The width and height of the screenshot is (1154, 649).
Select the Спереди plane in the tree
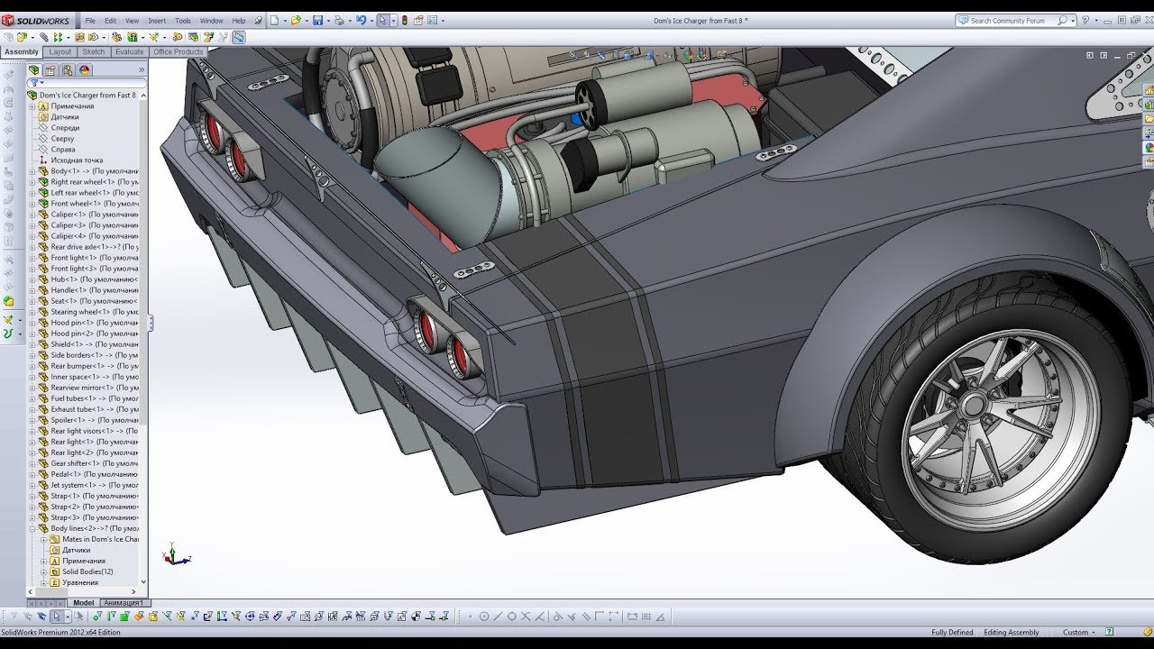[x=65, y=128]
